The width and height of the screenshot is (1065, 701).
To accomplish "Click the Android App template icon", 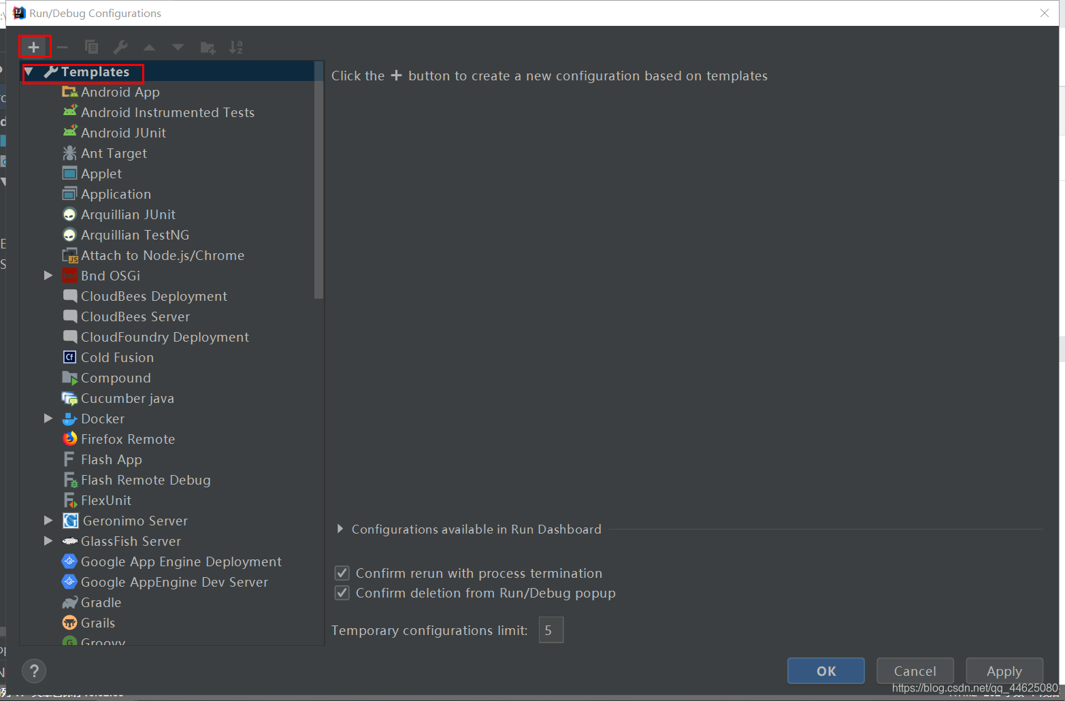I will [69, 92].
